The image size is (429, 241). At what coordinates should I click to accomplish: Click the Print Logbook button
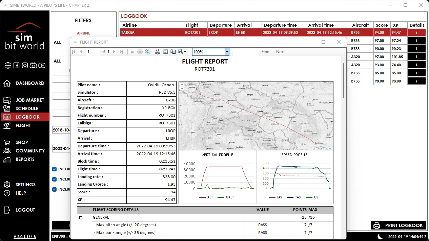tap(399, 225)
